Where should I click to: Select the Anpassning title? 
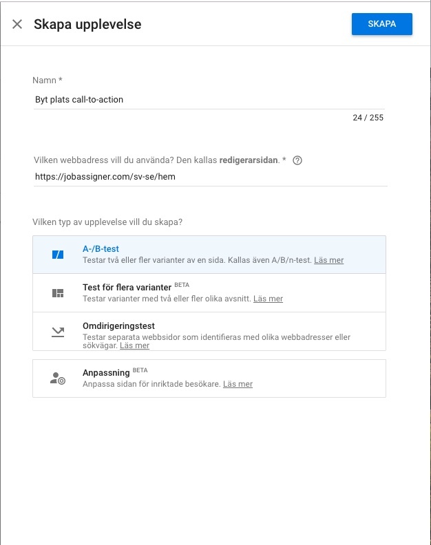coord(106,373)
